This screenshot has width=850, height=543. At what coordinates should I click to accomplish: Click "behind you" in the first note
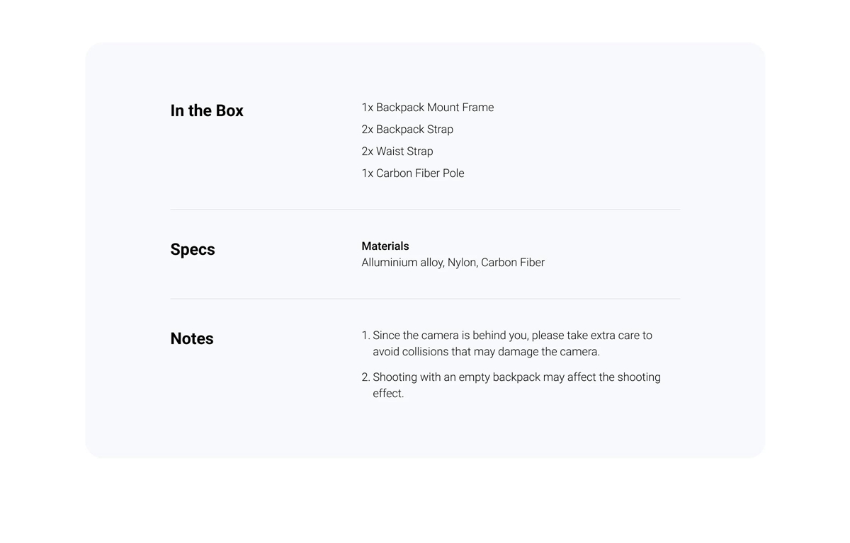point(500,336)
